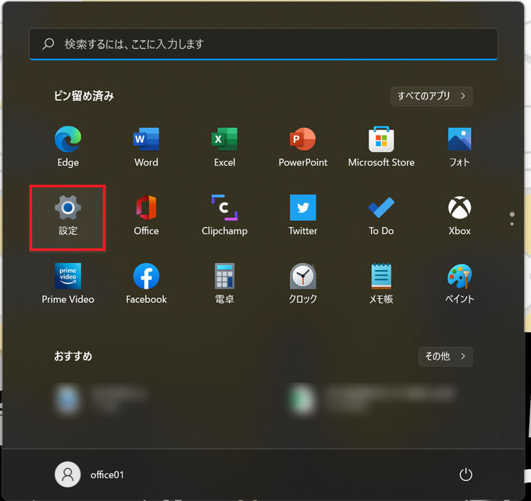Open Prime Video
531x501 pixels.
[68, 284]
